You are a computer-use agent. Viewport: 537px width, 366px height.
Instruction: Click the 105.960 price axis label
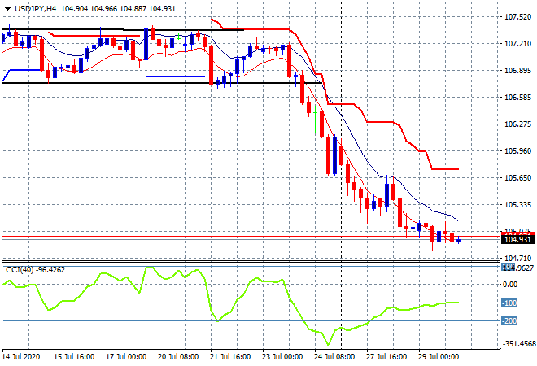pos(517,151)
